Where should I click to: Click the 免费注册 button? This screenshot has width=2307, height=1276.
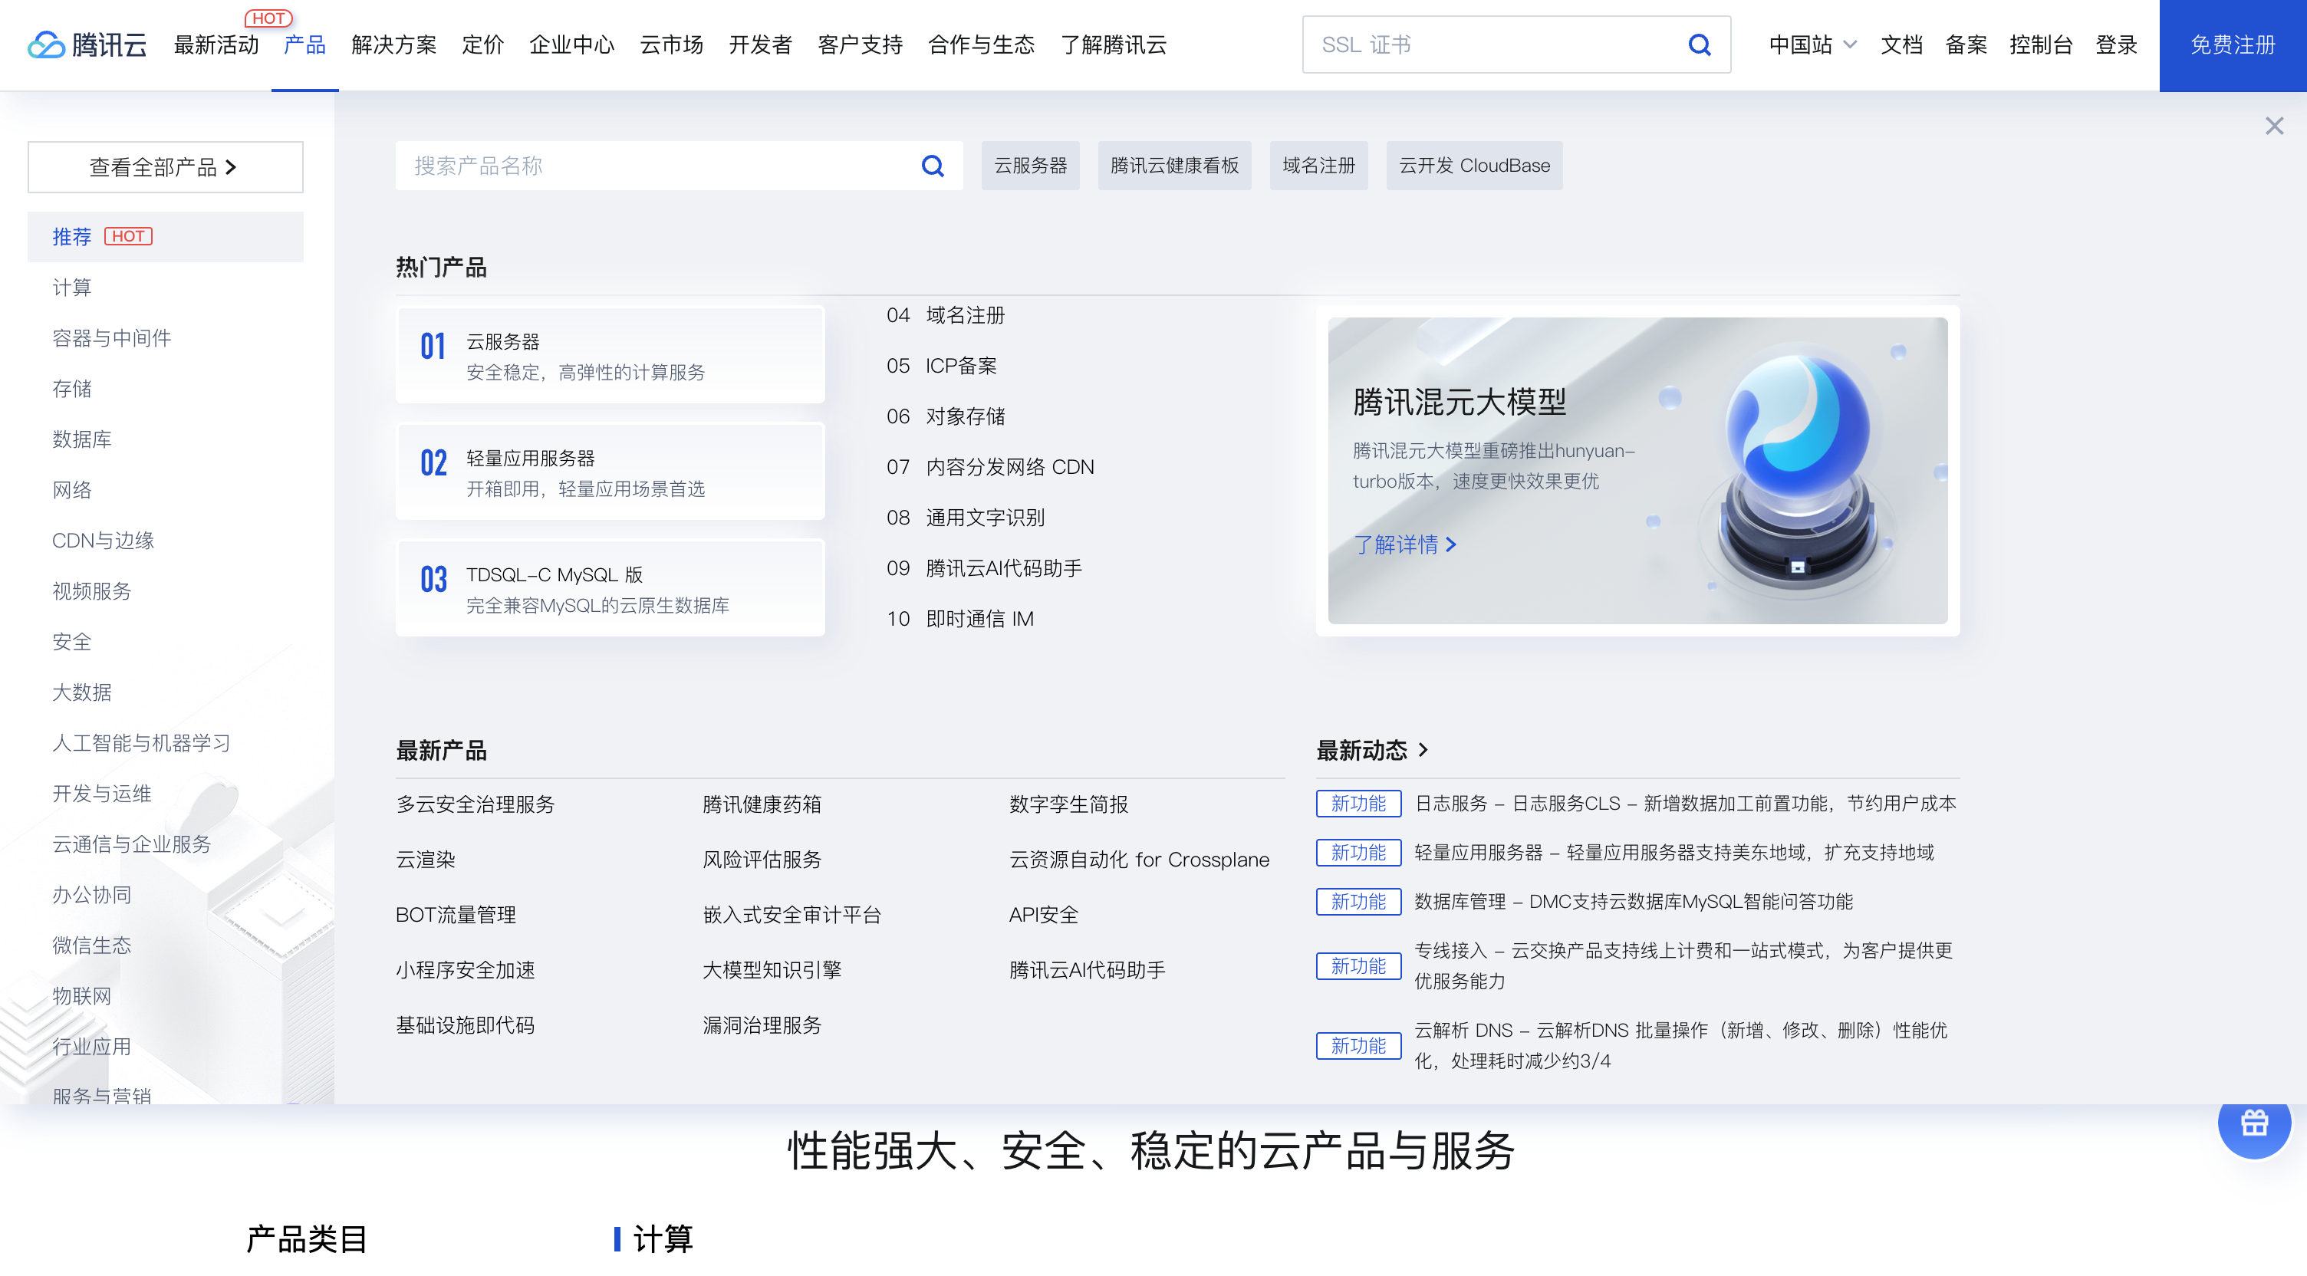point(2232,44)
